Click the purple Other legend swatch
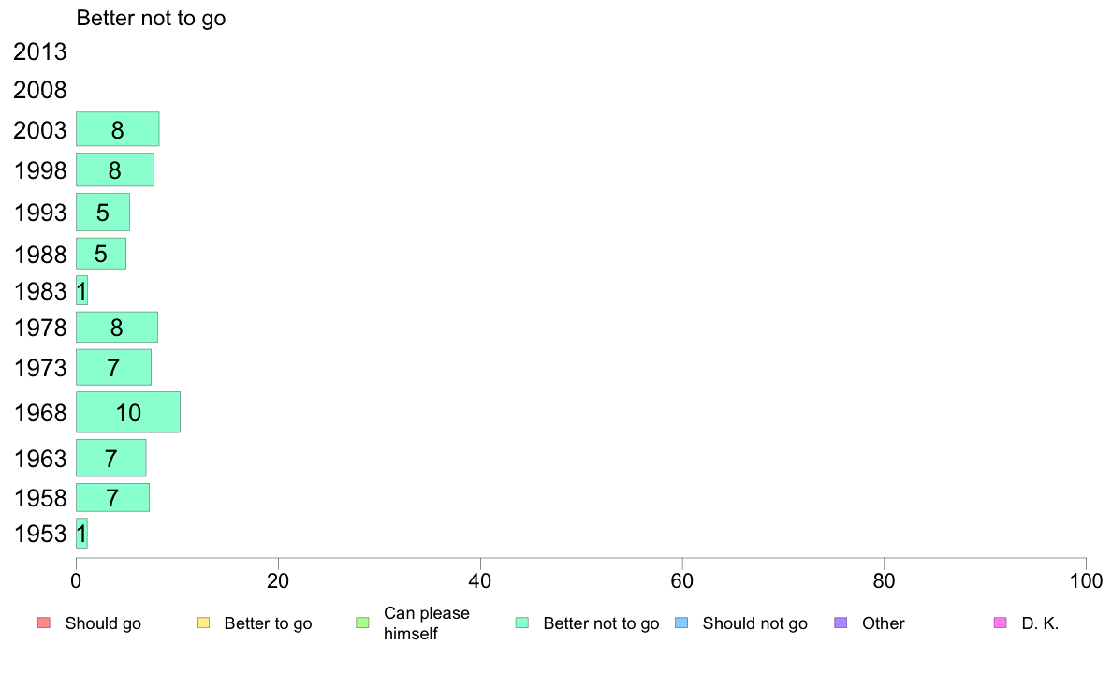The height and width of the screenshot is (689, 1112). pyautogui.click(x=841, y=623)
